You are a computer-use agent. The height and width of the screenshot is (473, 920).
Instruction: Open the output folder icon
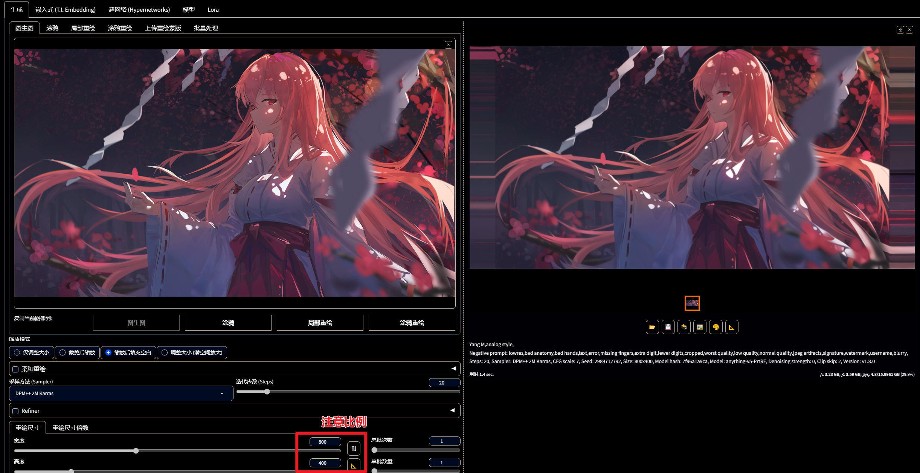pyautogui.click(x=652, y=327)
